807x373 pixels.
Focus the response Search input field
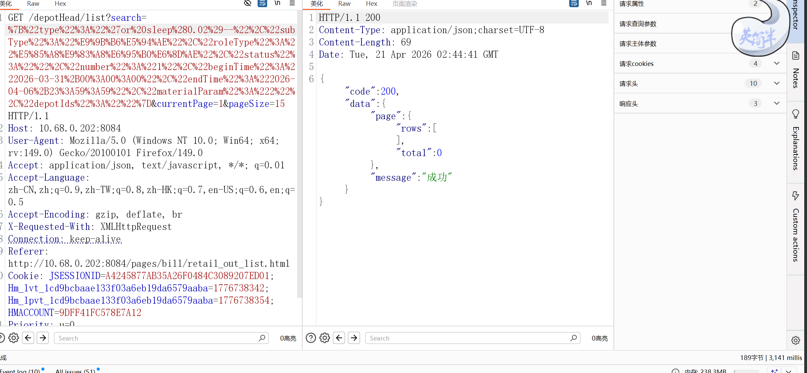click(x=473, y=338)
